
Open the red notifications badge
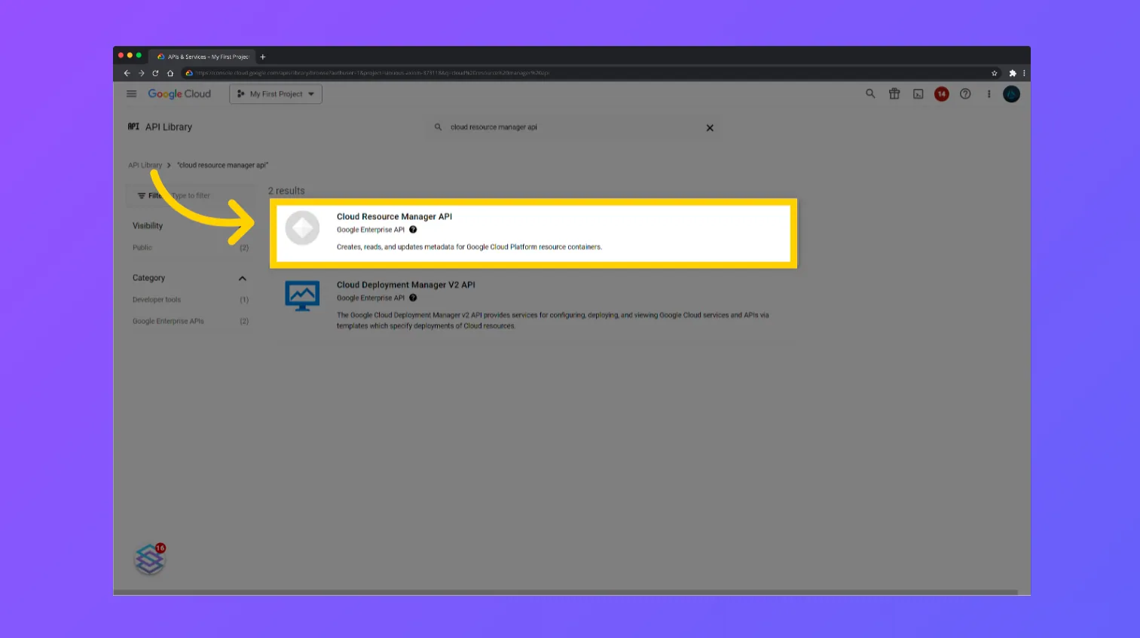(x=942, y=94)
